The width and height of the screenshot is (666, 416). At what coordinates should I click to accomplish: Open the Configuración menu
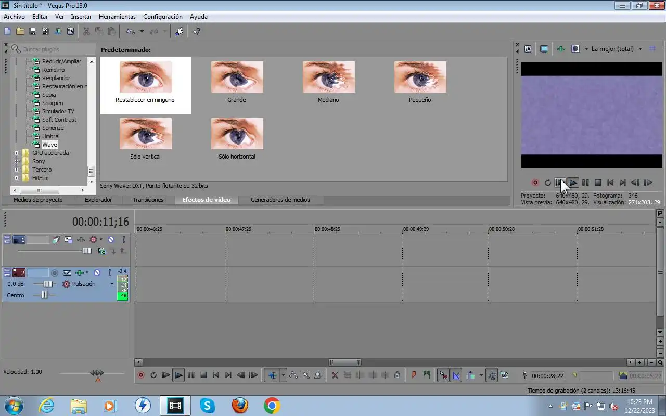tap(163, 17)
